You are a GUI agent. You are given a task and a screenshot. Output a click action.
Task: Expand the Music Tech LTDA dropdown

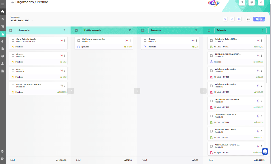tap(32, 20)
